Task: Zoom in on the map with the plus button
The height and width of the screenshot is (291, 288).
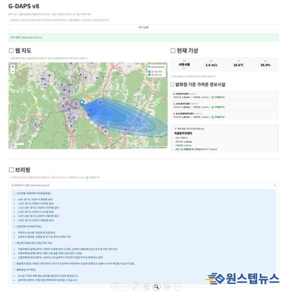Action: (x=12, y=67)
